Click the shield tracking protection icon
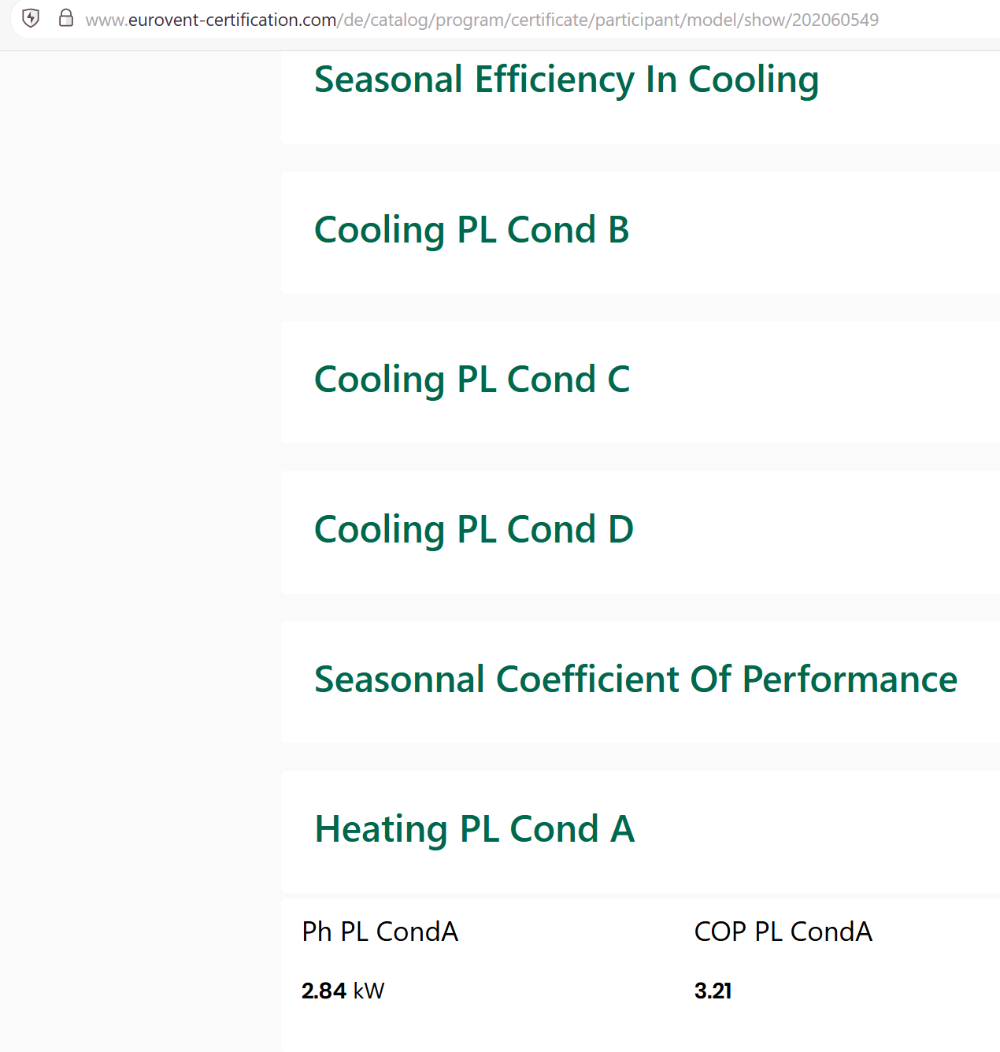The image size is (1000, 1052). [x=31, y=19]
